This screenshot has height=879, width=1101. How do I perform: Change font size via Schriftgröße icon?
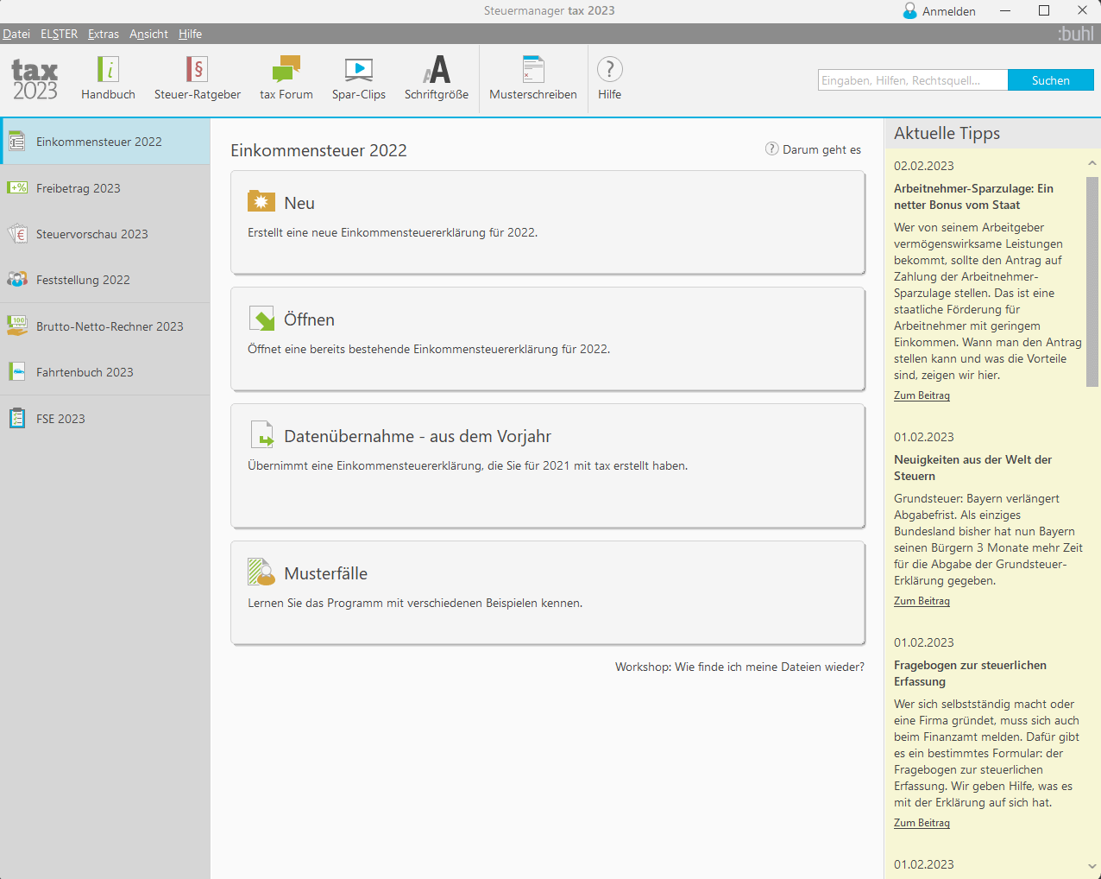pyautogui.click(x=436, y=70)
